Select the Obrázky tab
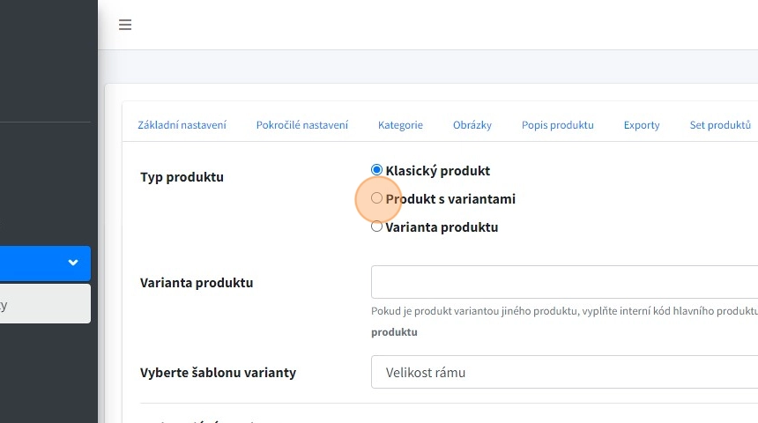 coord(472,125)
